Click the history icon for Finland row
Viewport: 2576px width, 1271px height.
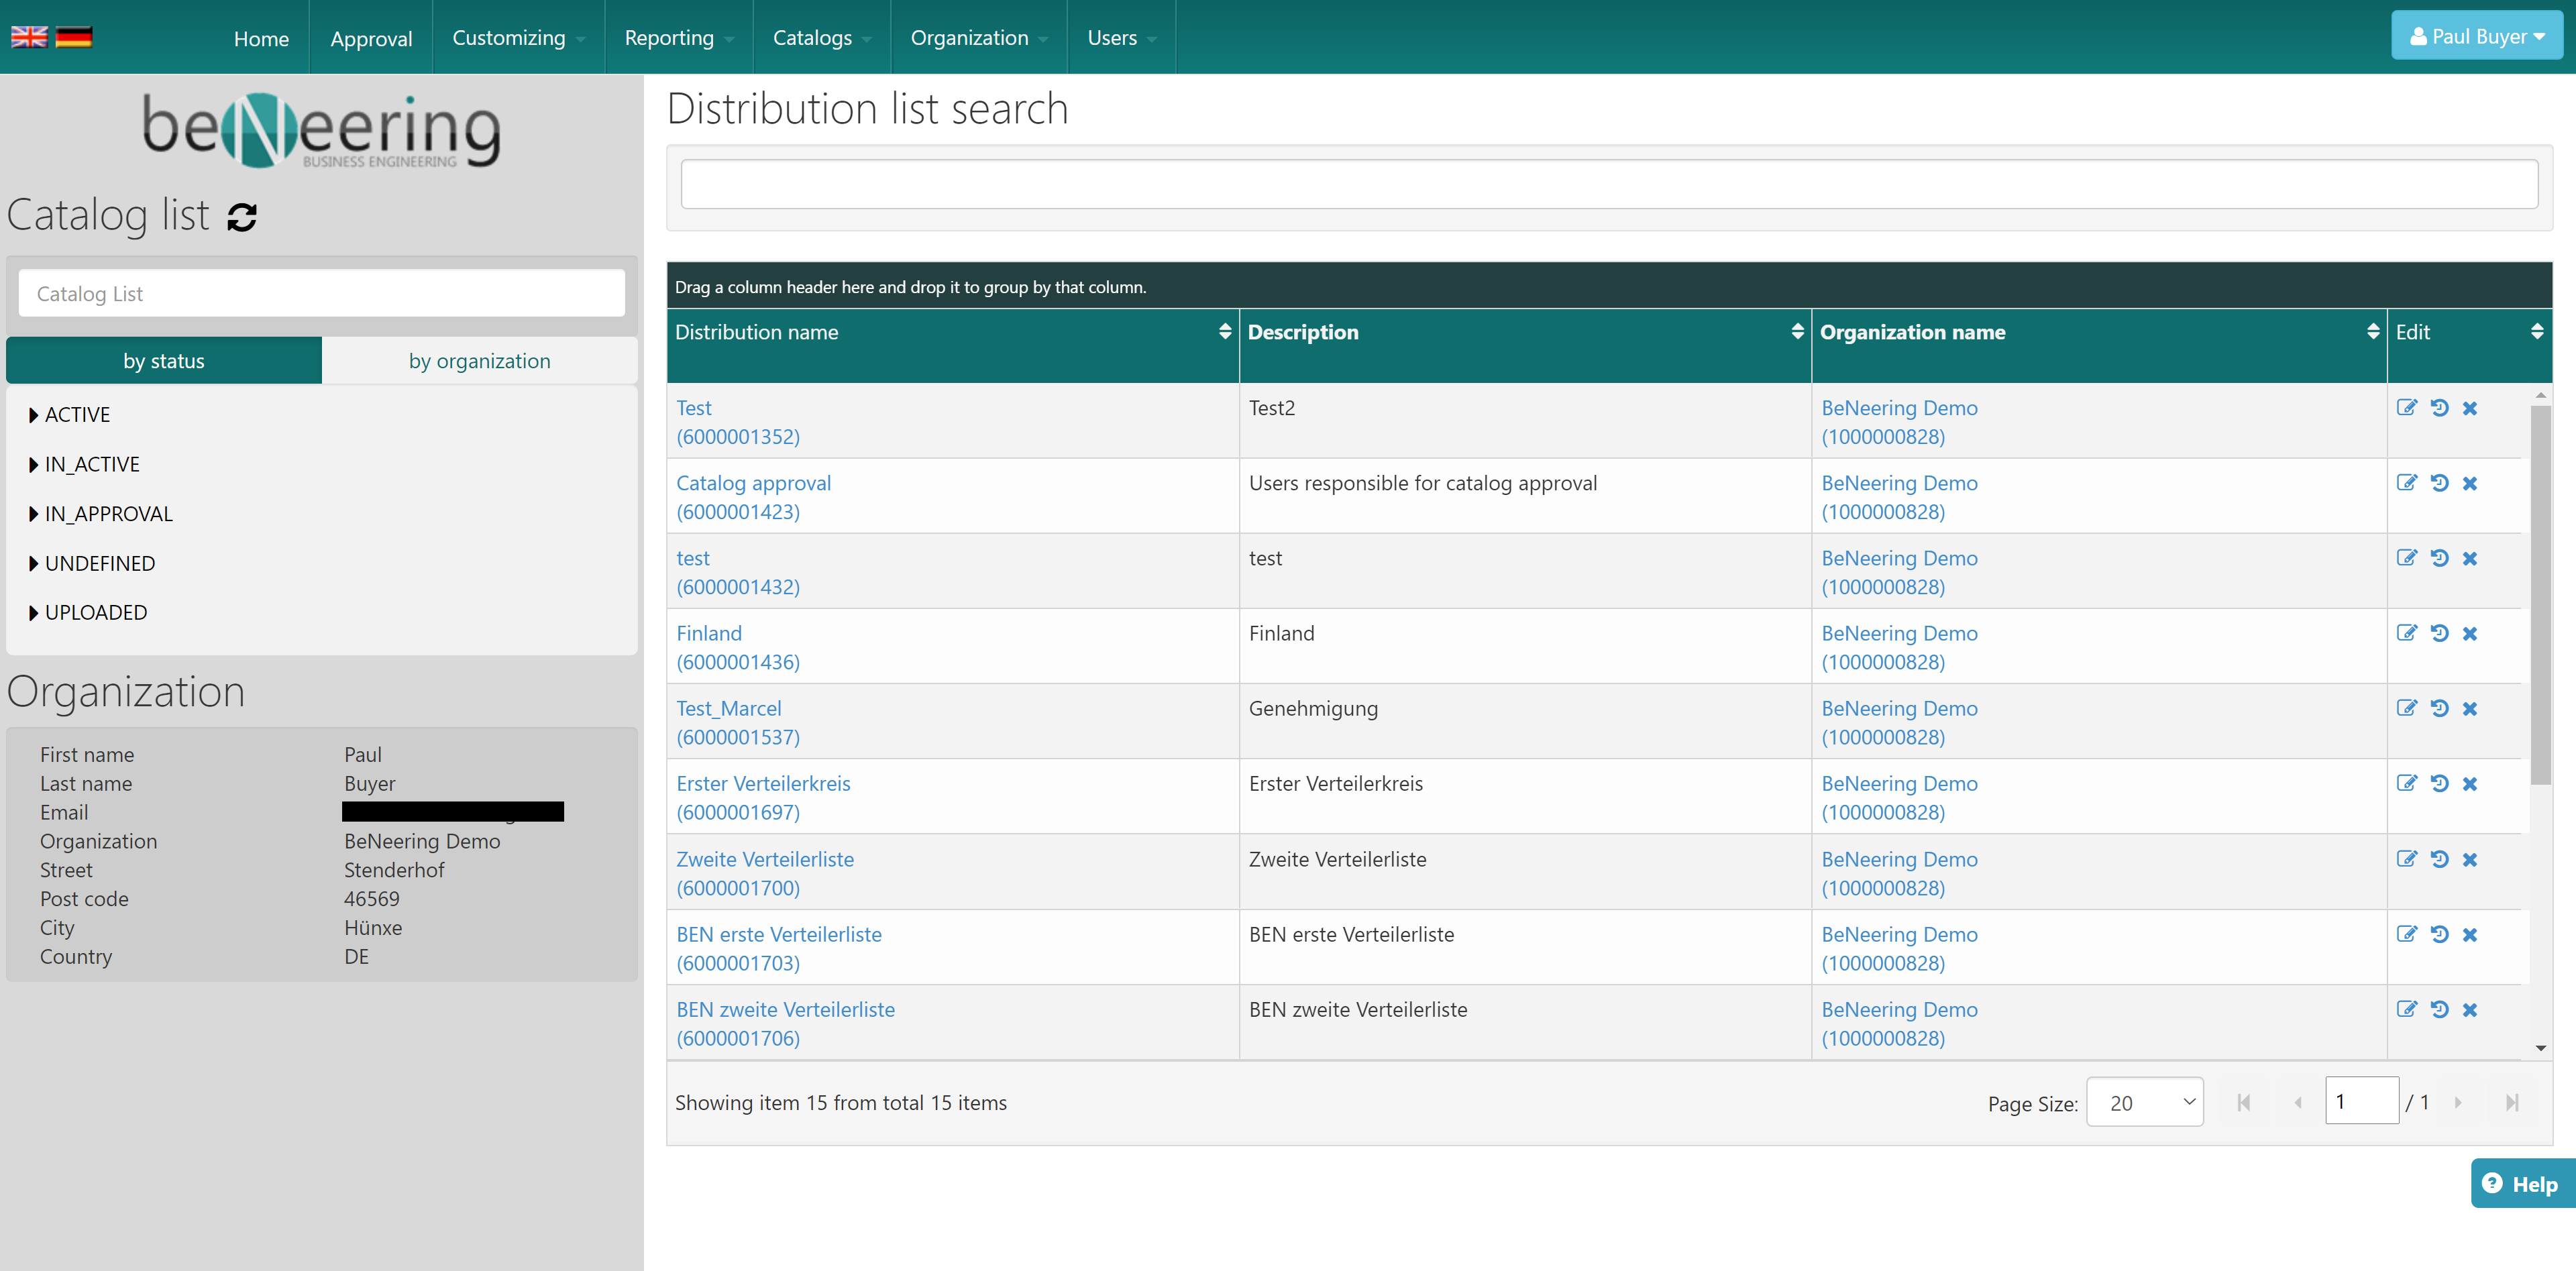pos(2439,633)
